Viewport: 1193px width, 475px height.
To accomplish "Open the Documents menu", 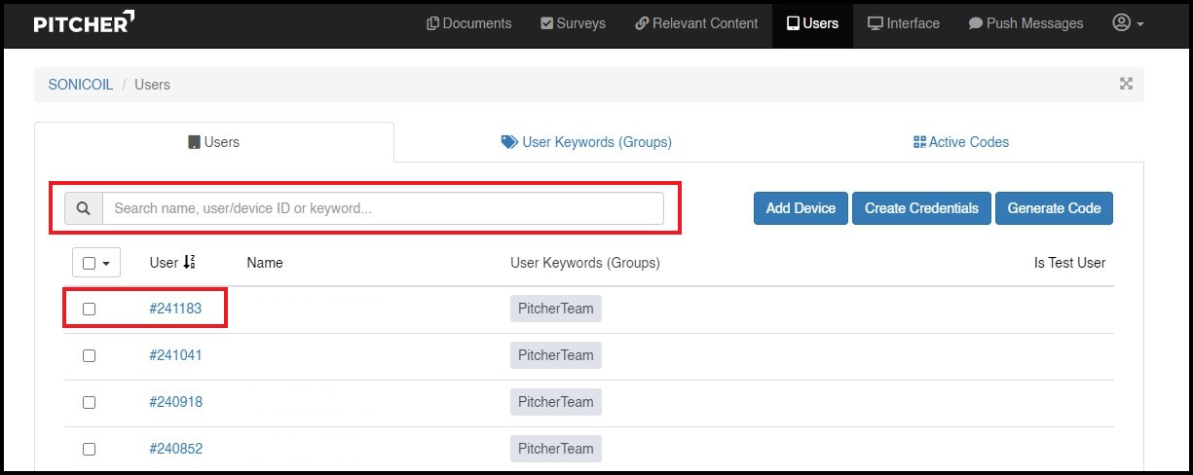I will [x=469, y=23].
